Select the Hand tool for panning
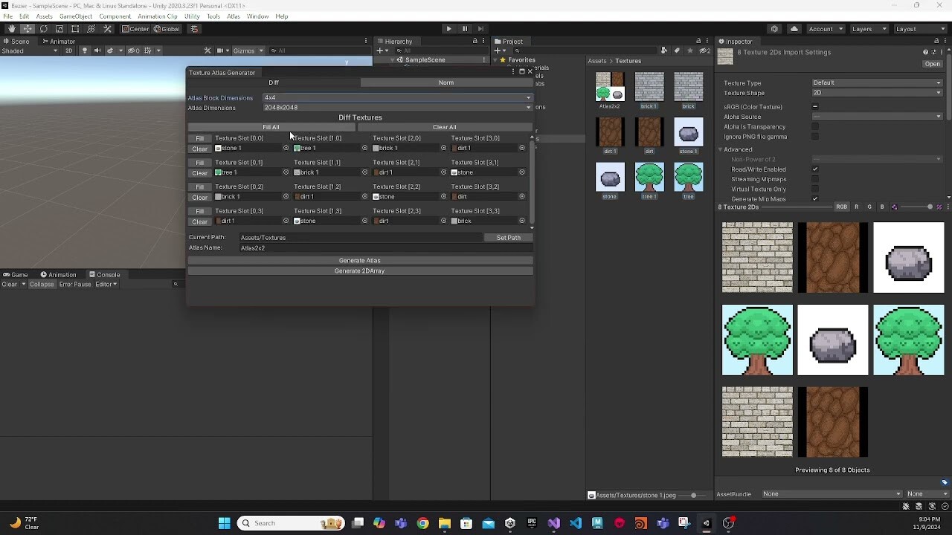The width and height of the screenshot is (952, 535). [11, 29]
